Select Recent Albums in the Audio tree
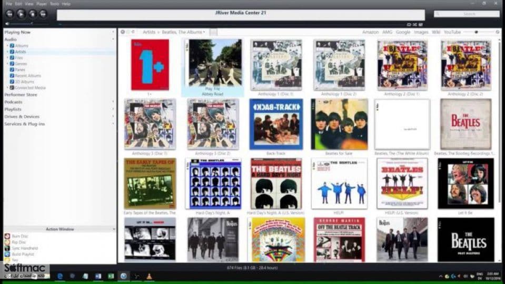The width and height of the screenshot is (505, 284). (28, 76)
